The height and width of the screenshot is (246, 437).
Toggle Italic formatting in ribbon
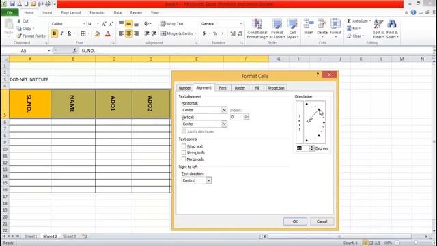(61, 33)
